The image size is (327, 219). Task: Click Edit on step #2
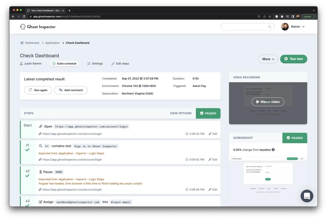pyautogui.click(x=213, y=189)
